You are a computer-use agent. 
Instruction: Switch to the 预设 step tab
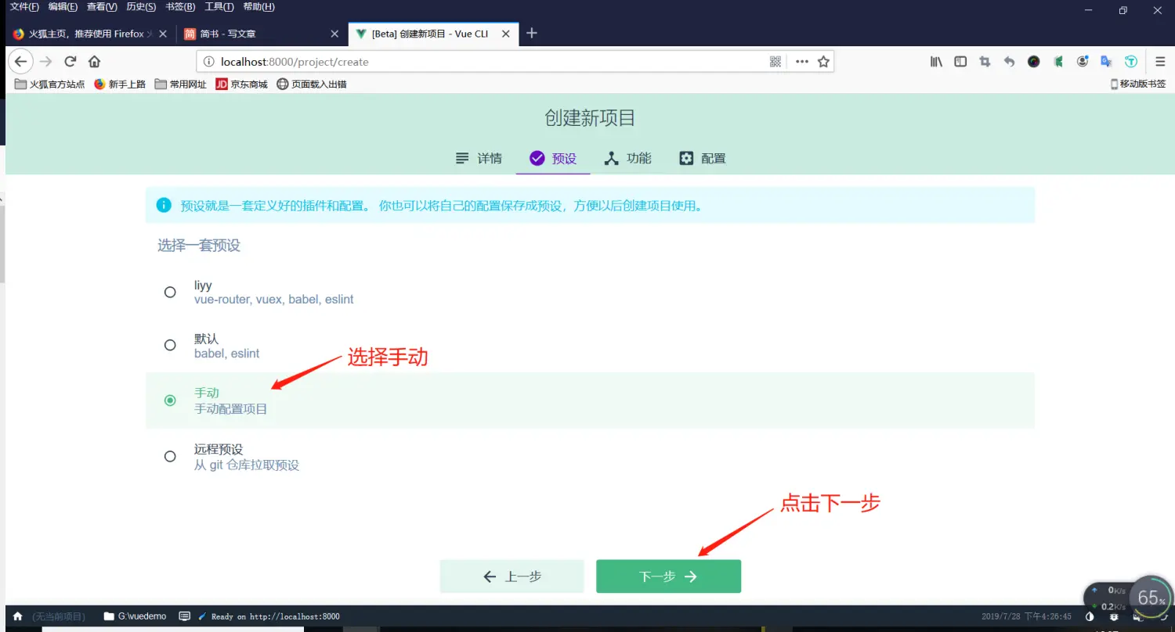pyautogui.click(x=553, y=158)
